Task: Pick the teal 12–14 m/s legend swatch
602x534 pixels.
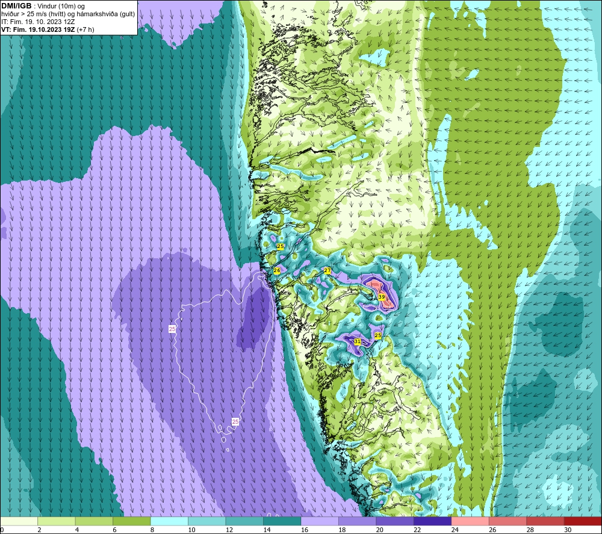Action: point(244,521)
